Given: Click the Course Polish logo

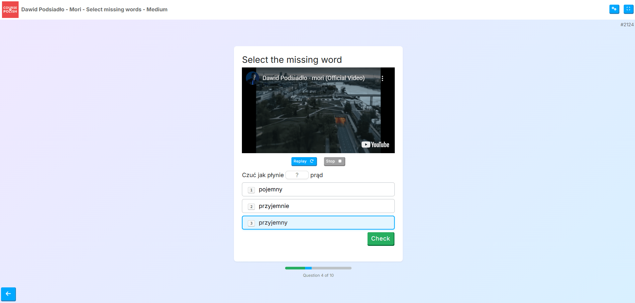Looking at the screenshot, I should coord(10,9).
